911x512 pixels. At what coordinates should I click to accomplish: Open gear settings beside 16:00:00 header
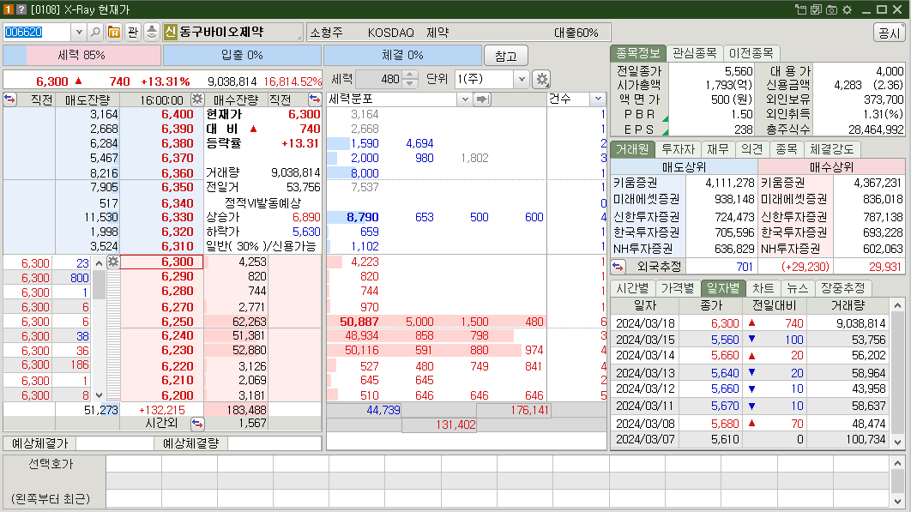[x=197, y=99]
